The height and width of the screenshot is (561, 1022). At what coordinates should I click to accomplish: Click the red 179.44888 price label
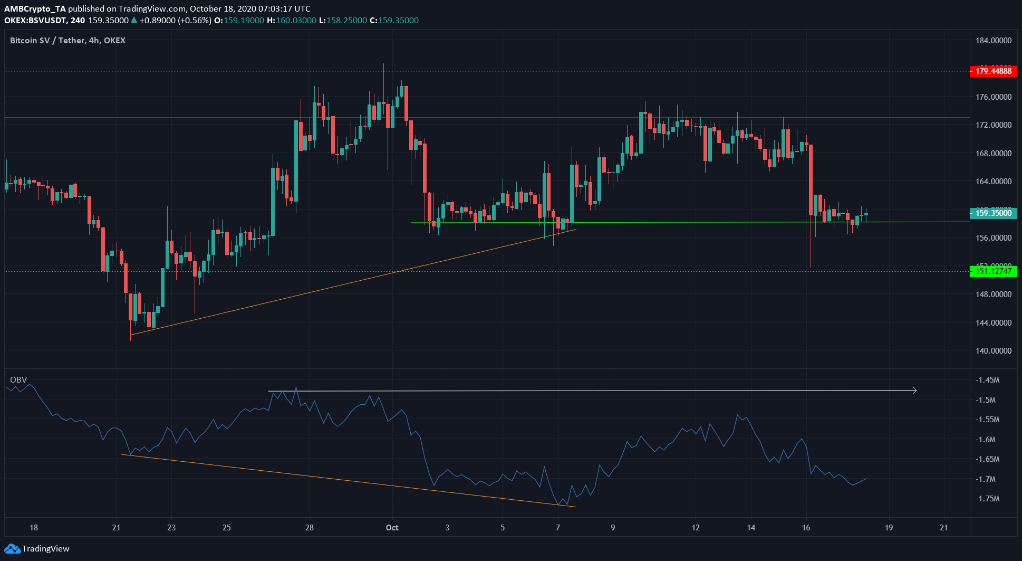click(993, 71)
